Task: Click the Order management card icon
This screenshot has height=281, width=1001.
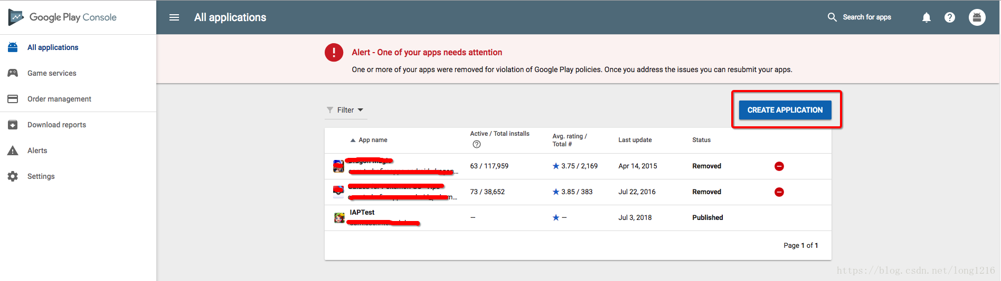Action: pyautogui.click(x=13, y=99)
